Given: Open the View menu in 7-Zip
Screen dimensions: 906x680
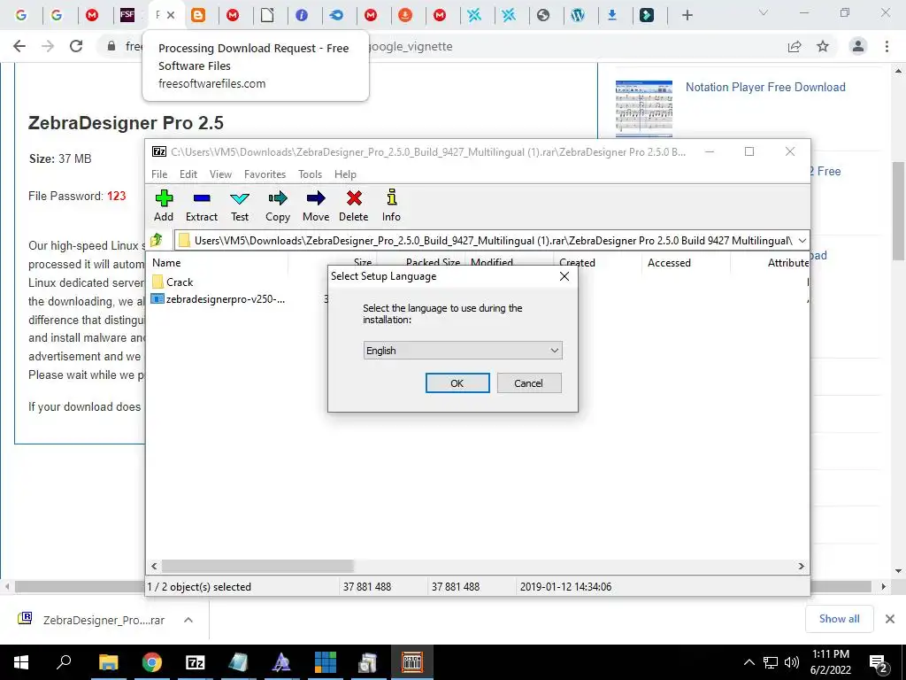Looking at the screenshot, I should (x=220, y=174).
